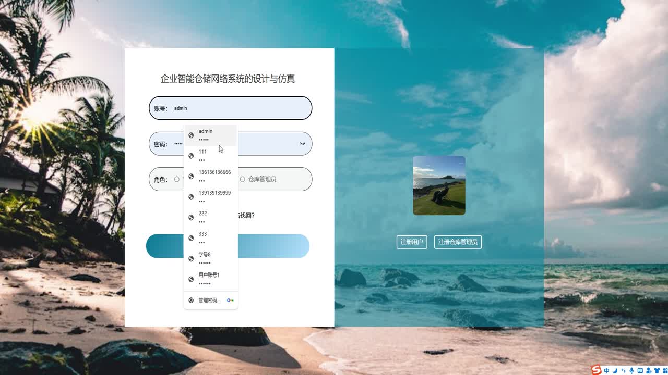Toggle password visibility eye icon
Screen dimensions: 668x375
pos(302,144)
